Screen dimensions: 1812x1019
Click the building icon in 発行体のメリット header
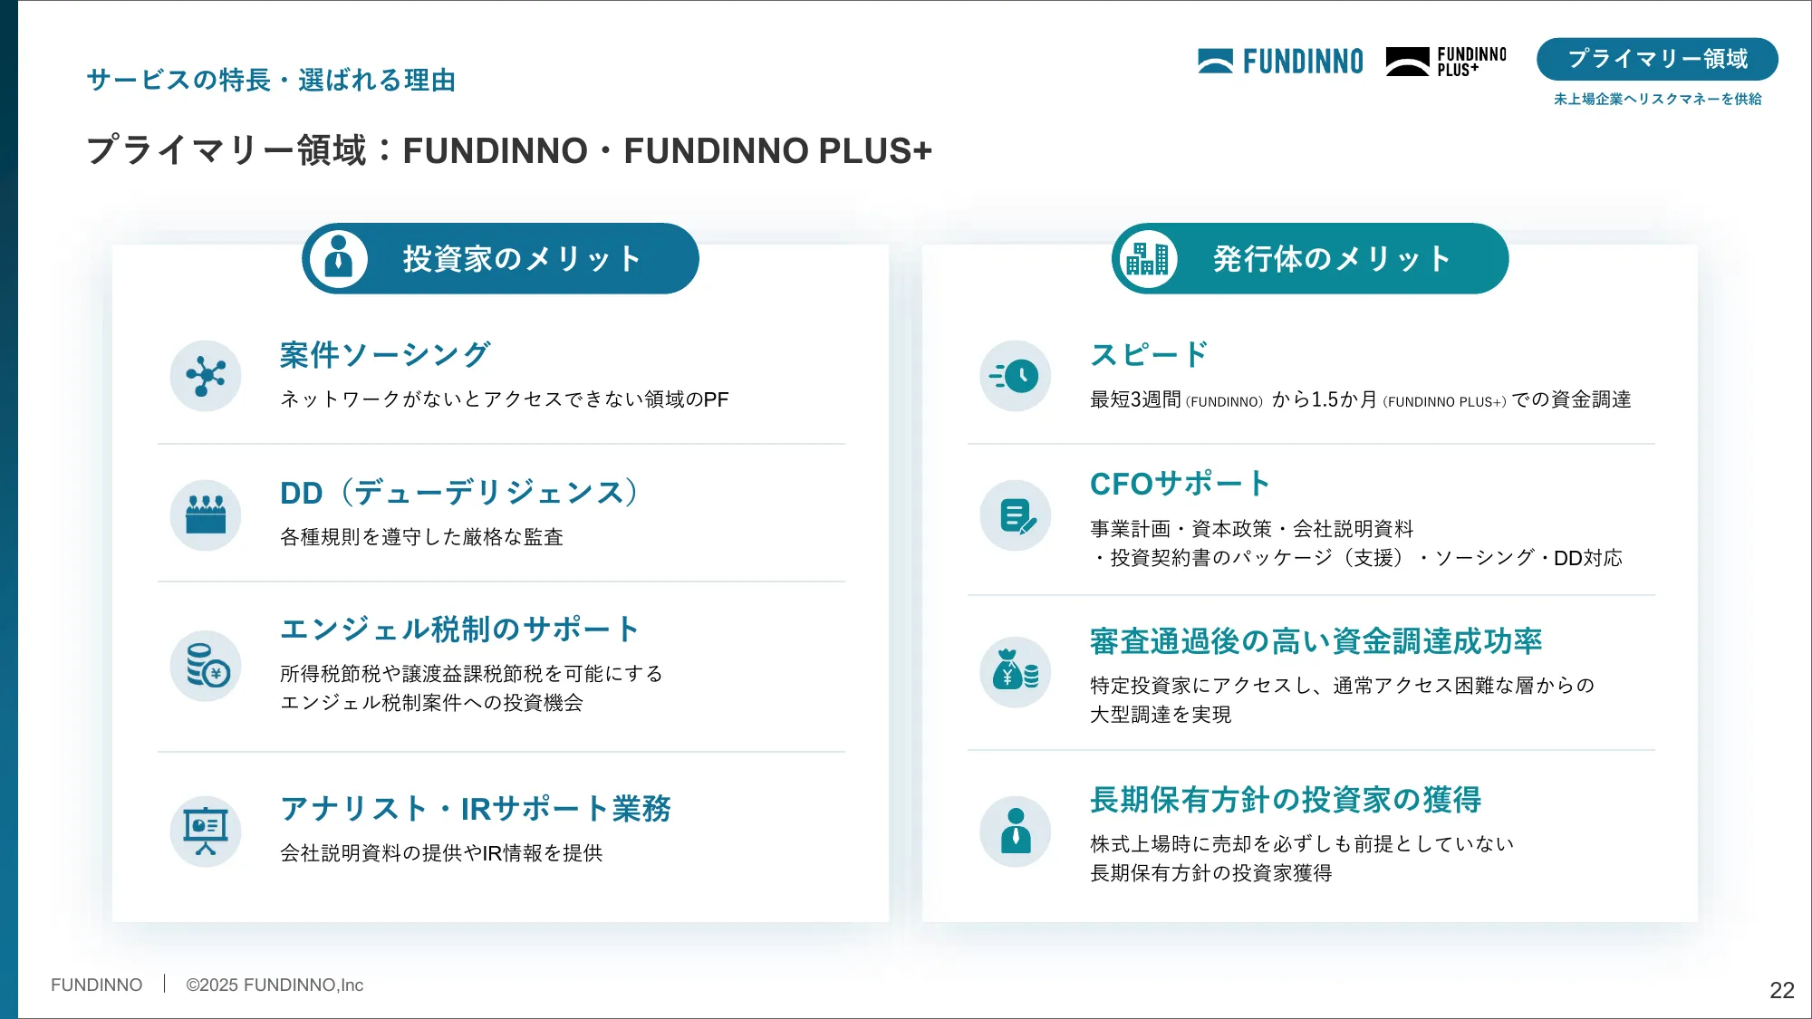[1147, 259]
